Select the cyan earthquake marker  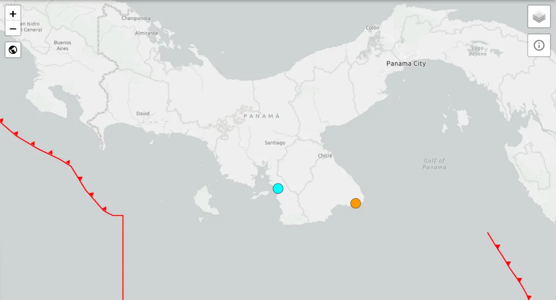coord(278,188)
